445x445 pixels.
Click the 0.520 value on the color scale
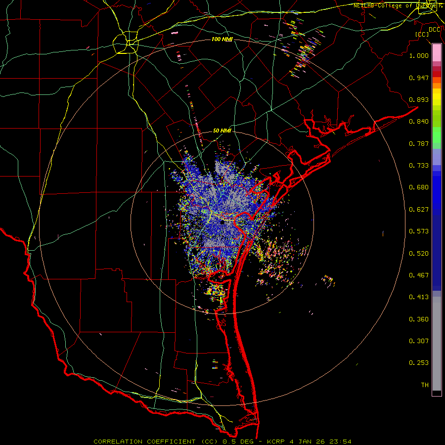[419, 254]
